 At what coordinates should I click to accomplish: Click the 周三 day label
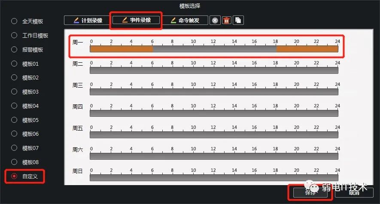coord(78,85)
